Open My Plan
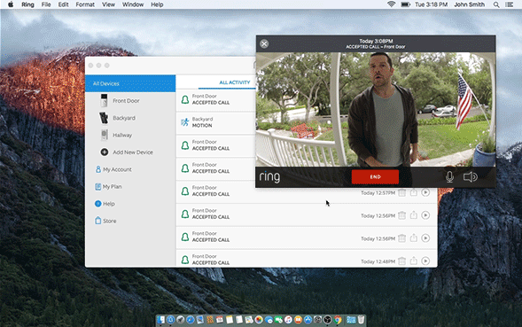The width and height of the screenshot is (522, 327). point(112,186)
